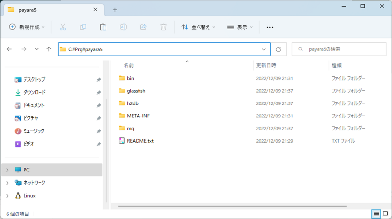This screenshot has height=219, width=392.
Task: Click the Rename icon in toolbar
Action: 123,27
